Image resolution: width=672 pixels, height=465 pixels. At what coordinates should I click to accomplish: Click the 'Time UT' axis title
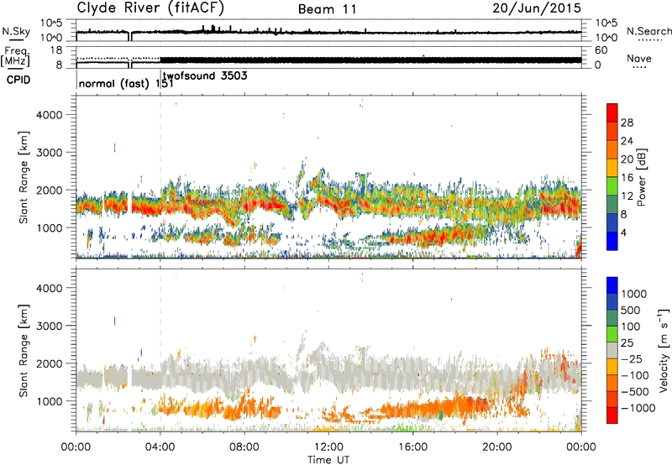328,459
